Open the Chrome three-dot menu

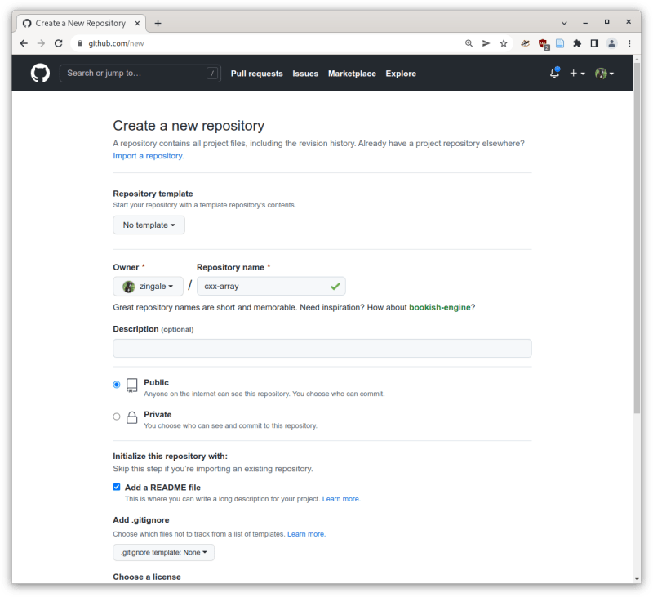[629, 43]
